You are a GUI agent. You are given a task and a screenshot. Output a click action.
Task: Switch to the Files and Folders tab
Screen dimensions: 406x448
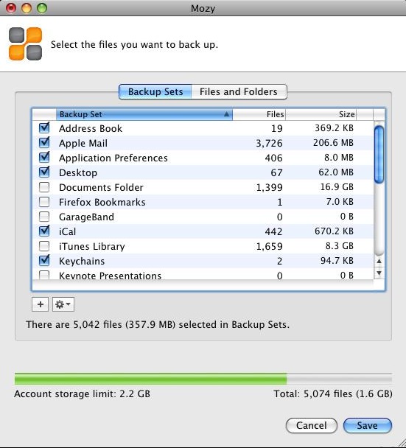pyautogui.click(x=239, y=91)
